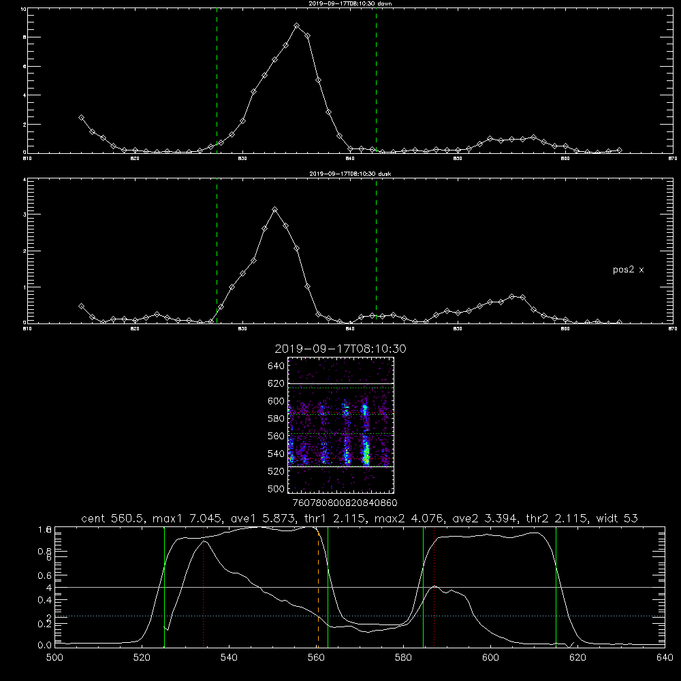The image size is (681, 681).
Task: Click the right green dashed line in dawn plot
Action: [x=376, y=81]
